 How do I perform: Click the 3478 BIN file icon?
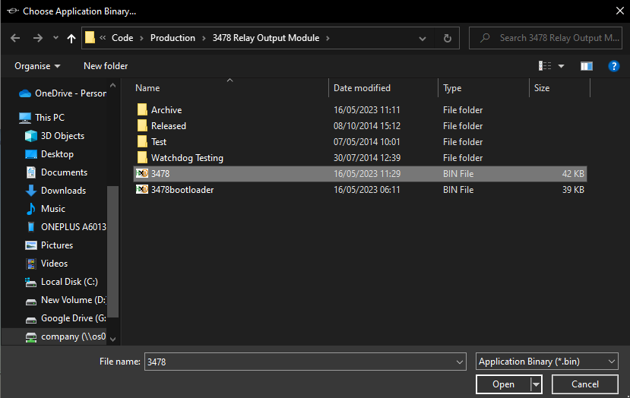click(142, 173)
